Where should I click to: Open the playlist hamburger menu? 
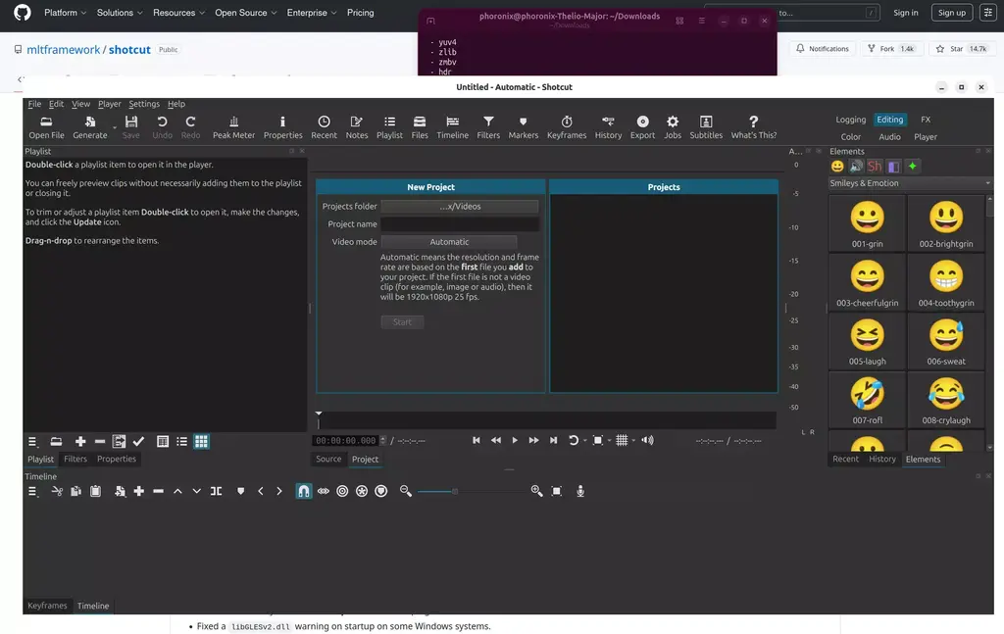(x=32, y=441)
